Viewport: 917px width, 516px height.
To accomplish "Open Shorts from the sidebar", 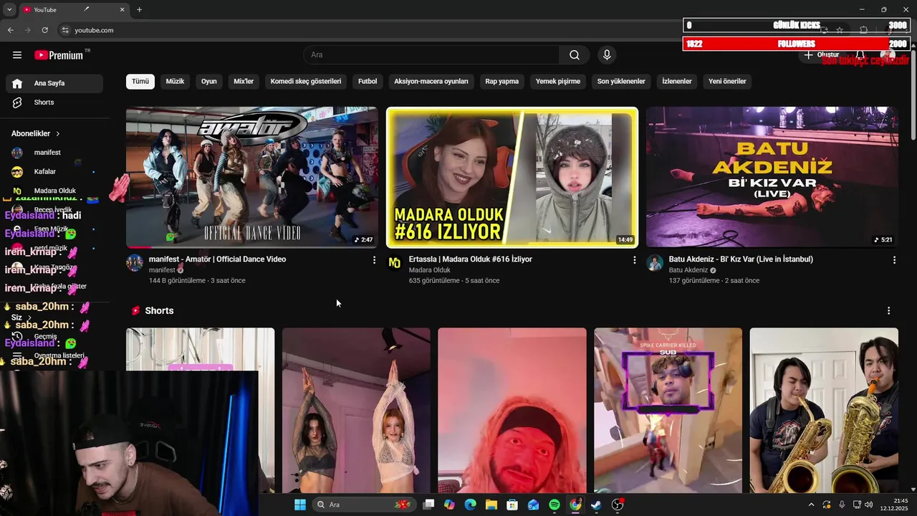I will (x=54, y=102).
